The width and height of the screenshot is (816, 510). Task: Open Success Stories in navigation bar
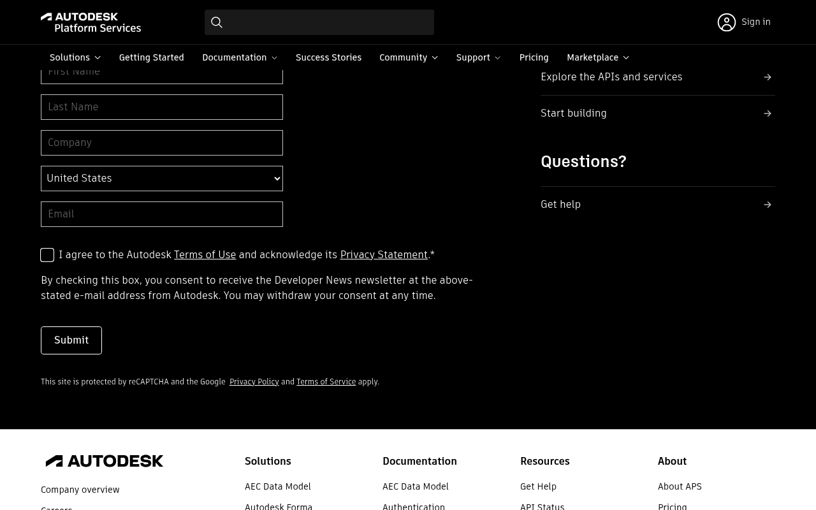click(x=328, y=57)
